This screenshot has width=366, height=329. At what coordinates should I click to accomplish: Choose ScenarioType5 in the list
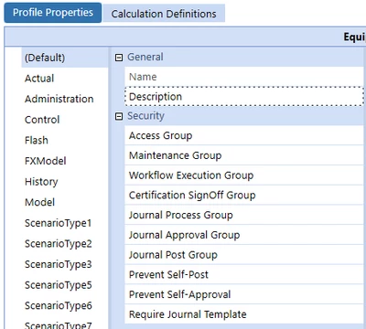(x=65, y=285)
